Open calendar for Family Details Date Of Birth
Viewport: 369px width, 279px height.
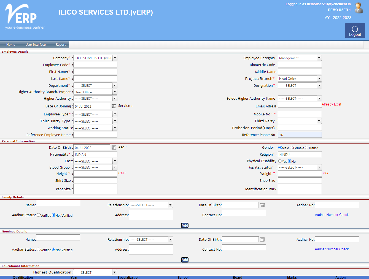click(262, 205)
